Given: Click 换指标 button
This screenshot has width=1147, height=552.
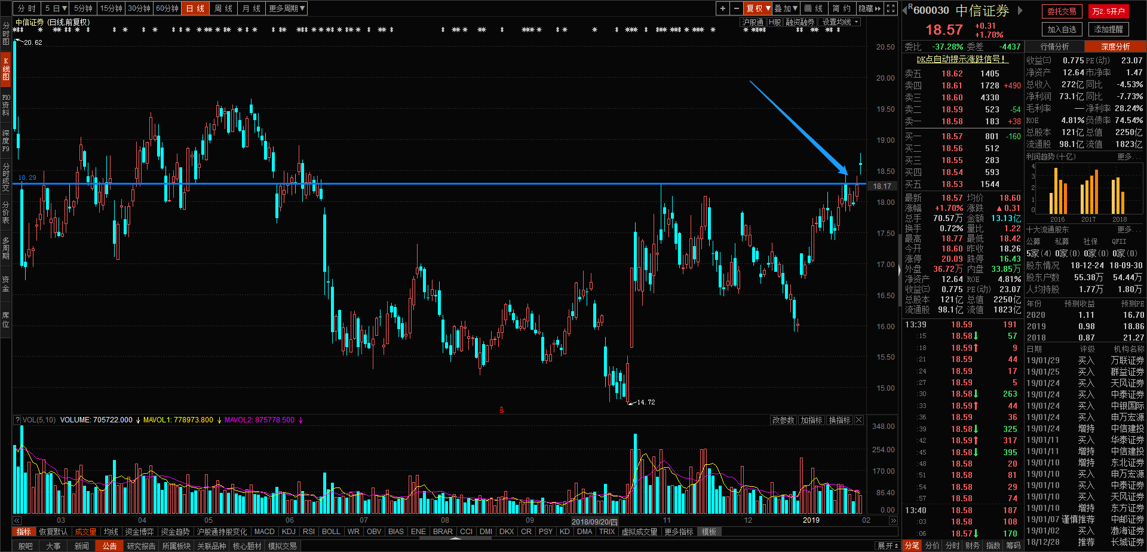Looking at the screenshot, I should 839,420.
